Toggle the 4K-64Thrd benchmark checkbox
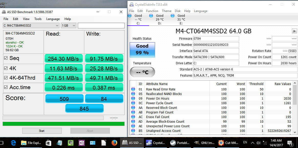Image resolution: width=298 pixels, height=148 pixels. pos(6,78)
